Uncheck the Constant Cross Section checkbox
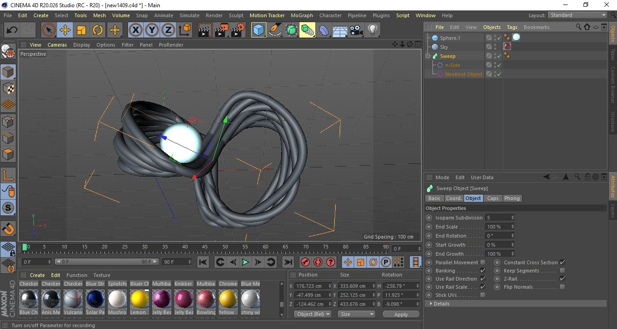This screenshot has height=329, width=617. click(562, 262)
